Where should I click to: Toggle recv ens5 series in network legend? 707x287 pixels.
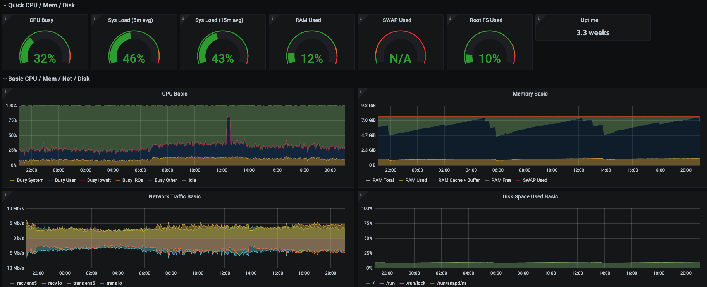coord(27,283)
